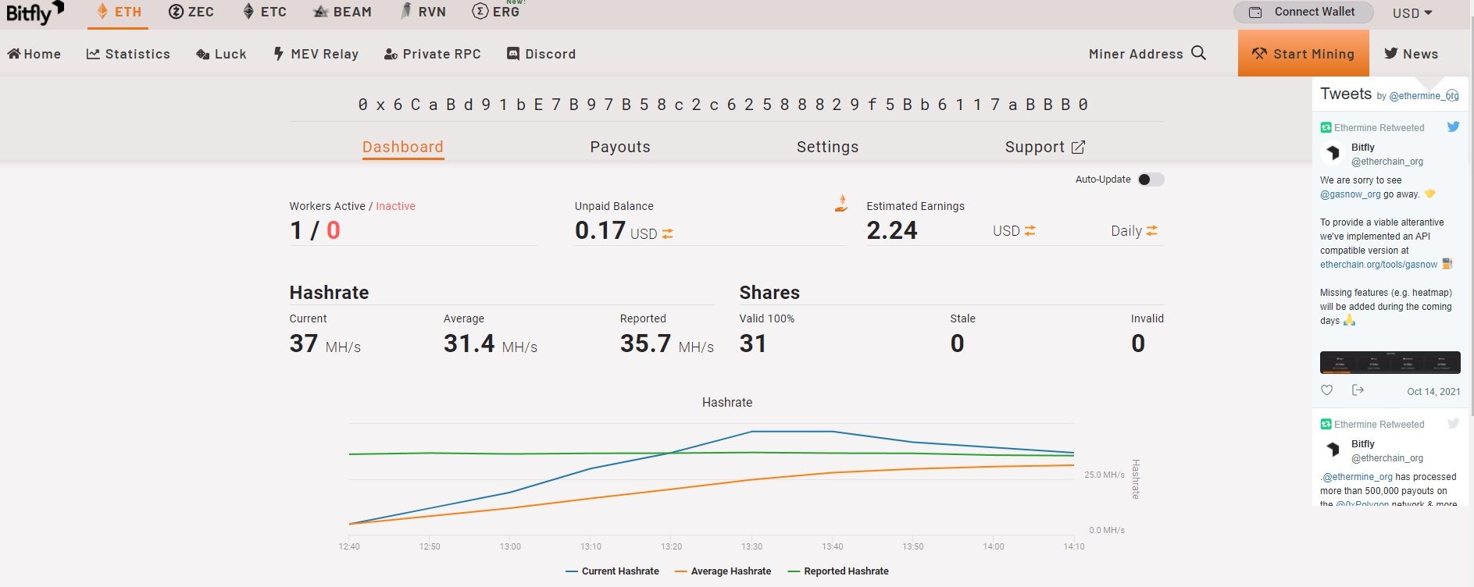Share the Oct 14, 2021 tweet
The height and width of the screenshot is (587, 1474).
(x=1358, y=390)
